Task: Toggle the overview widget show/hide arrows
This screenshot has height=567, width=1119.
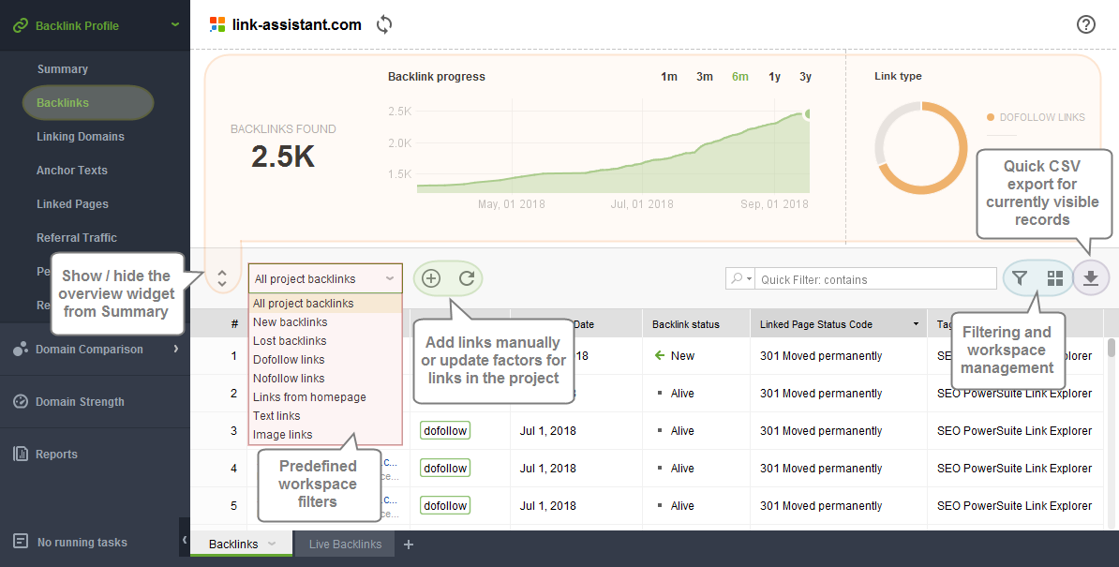Action: coord(222,278)
